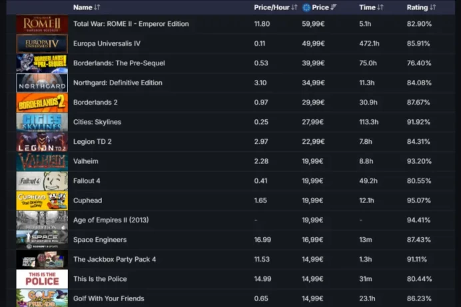Click the 3.10 price/hour value
The height and width of the screenshot is (307, 461).
pyautogui.click(x=260, y=83)
